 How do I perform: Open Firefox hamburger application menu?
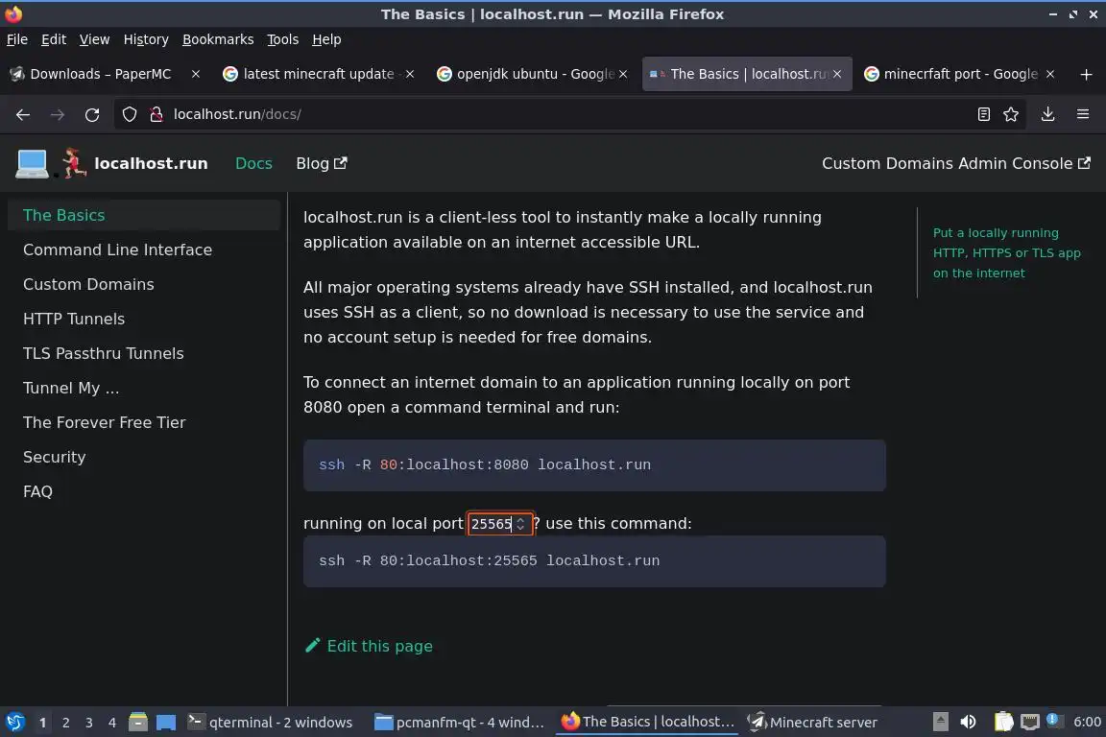tap(1083, 114)
